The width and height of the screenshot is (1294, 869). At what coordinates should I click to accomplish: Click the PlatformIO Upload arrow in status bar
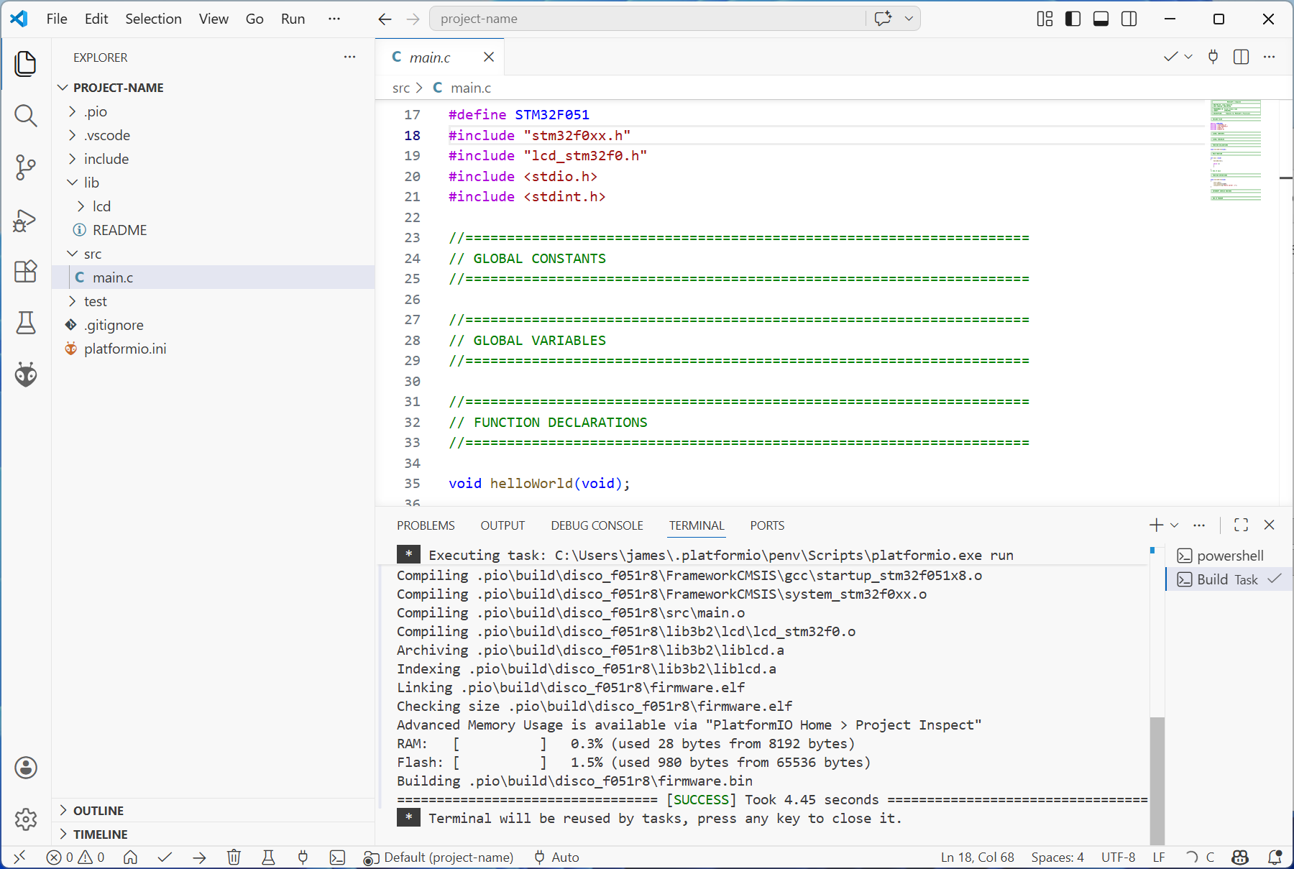[x=199, y=857]
